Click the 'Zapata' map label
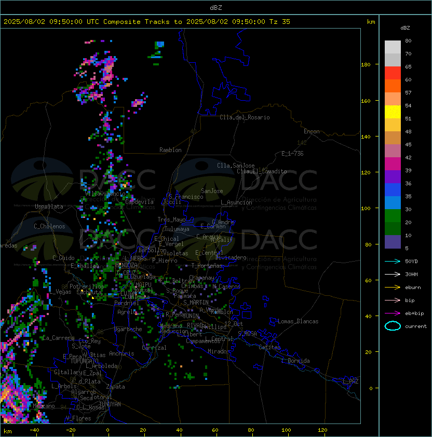Image resolution: width=432 pixels, height=437 pixels. pos(115,387)
